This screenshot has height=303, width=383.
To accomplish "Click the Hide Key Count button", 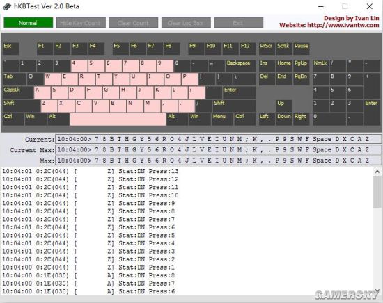I will [x=81, y=23].
